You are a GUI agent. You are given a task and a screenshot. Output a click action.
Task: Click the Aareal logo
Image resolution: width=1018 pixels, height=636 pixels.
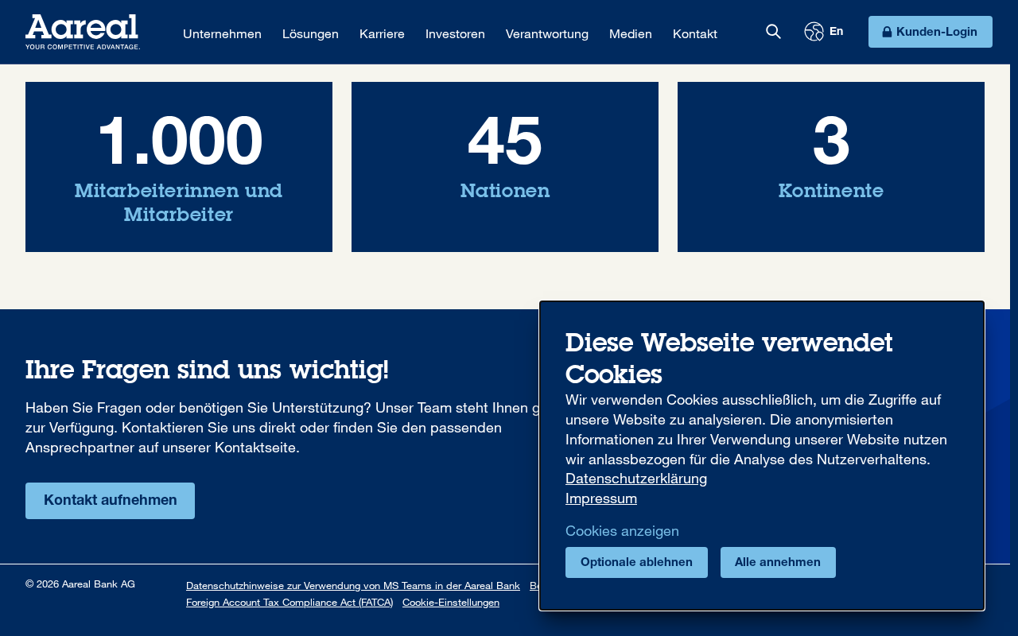pyautogui.click(x=83, y=32)
